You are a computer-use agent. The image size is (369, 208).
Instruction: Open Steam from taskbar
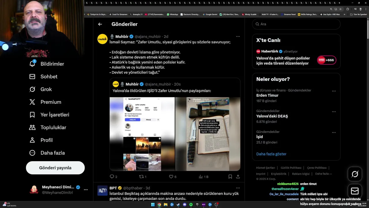pyautogui.click(x=178, y=205)
